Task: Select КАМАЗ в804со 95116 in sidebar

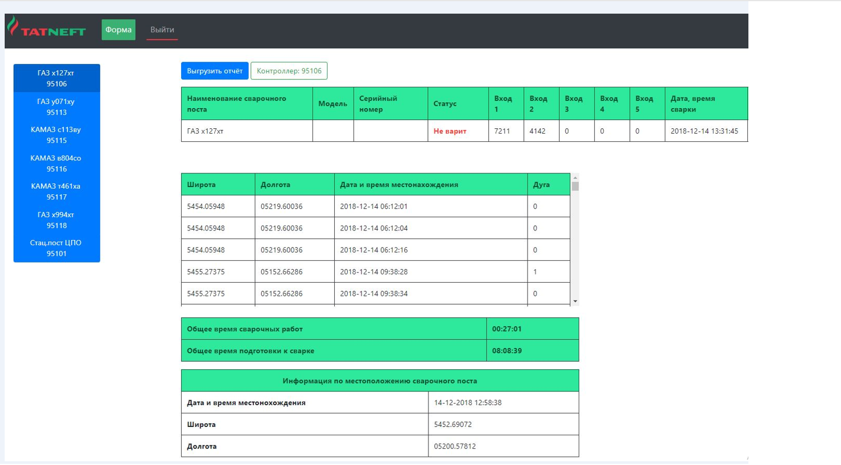Action: [x=57, y=163]
